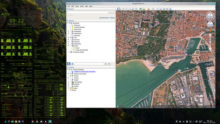220x124 pixels.
Task: Open the planet switcher icon
Action: point(149,9)
